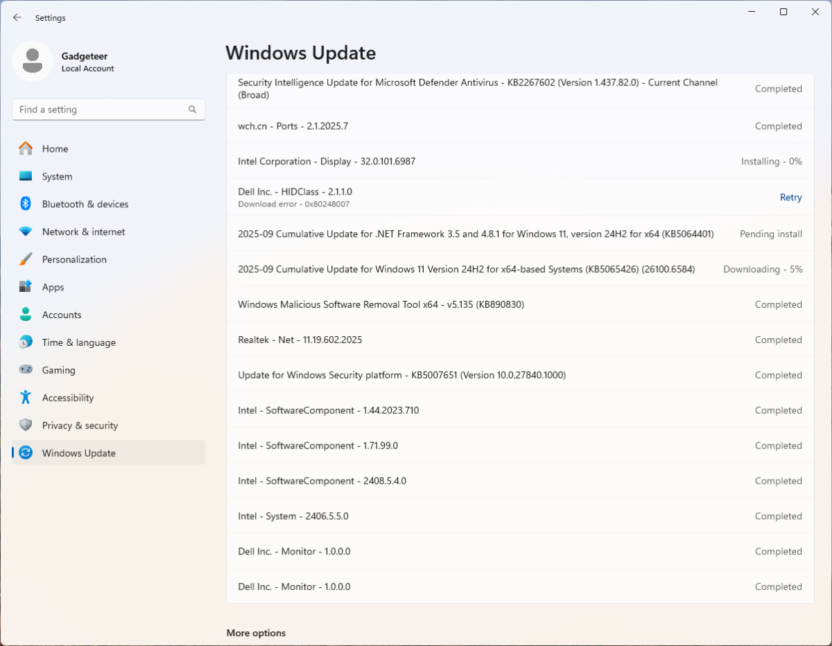
Task: Click the Accounts person icon
Action: tap(26, 315)
